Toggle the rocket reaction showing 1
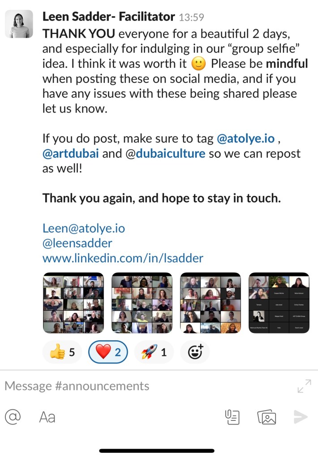Image resolution: width=318 pixels, height=459 pixels. (x=154, y=352)
